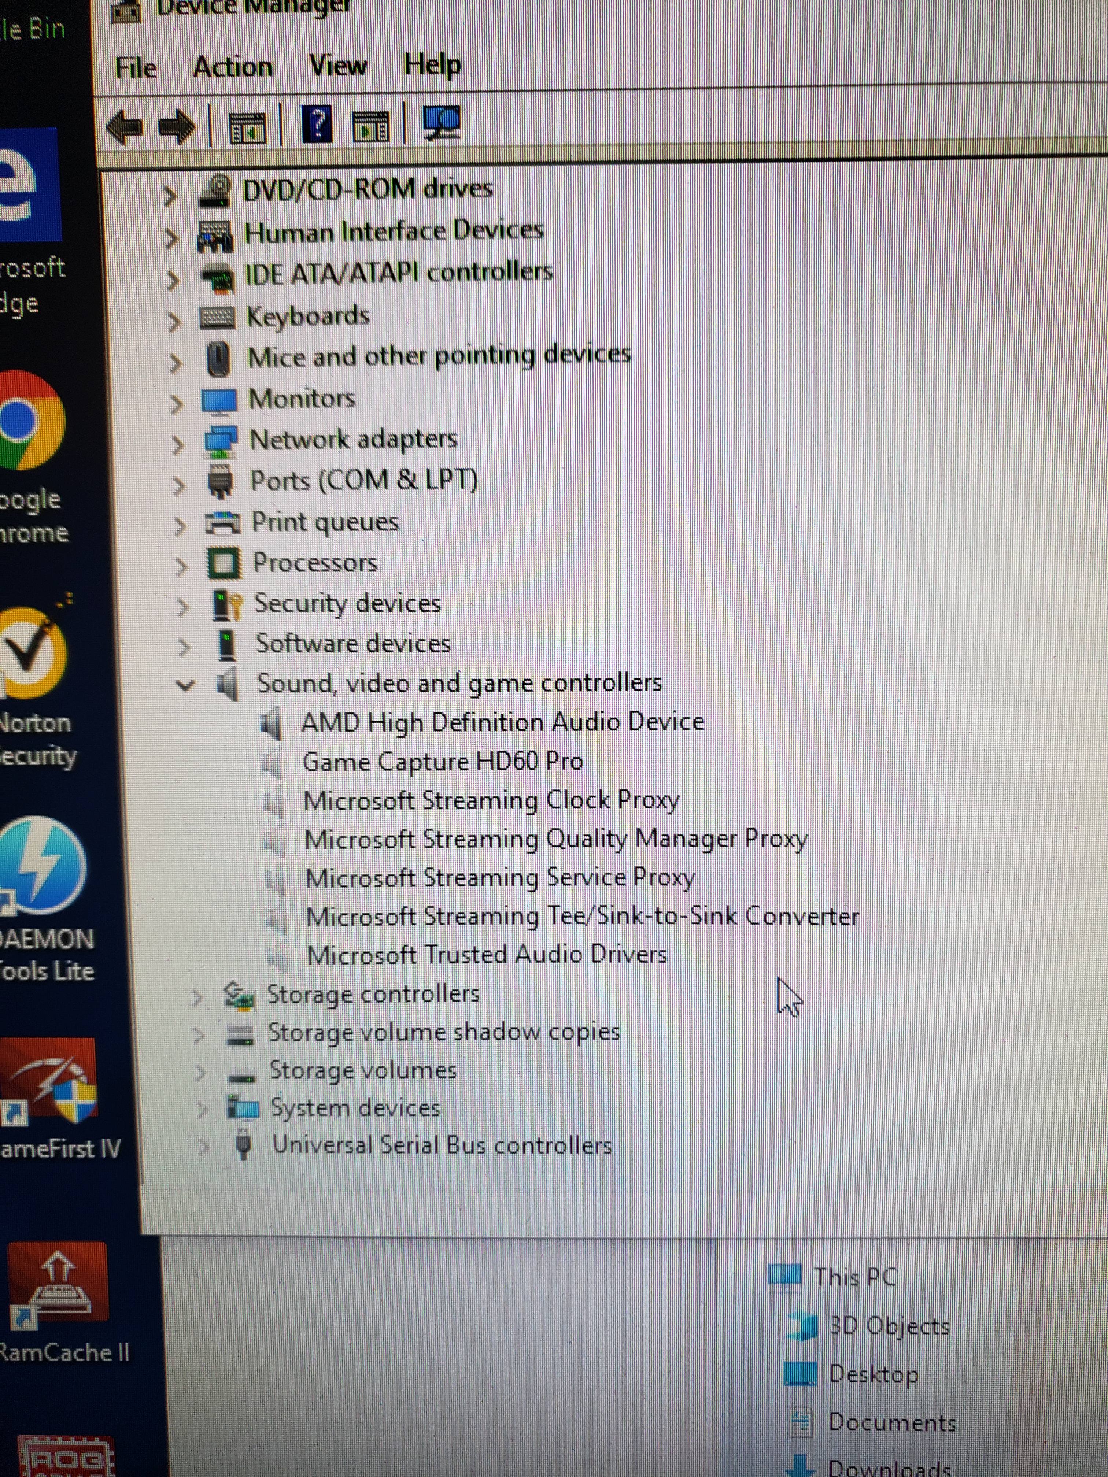1108x1477 pixels.
Task: Open the File menu
Action: tap(136, 67)
